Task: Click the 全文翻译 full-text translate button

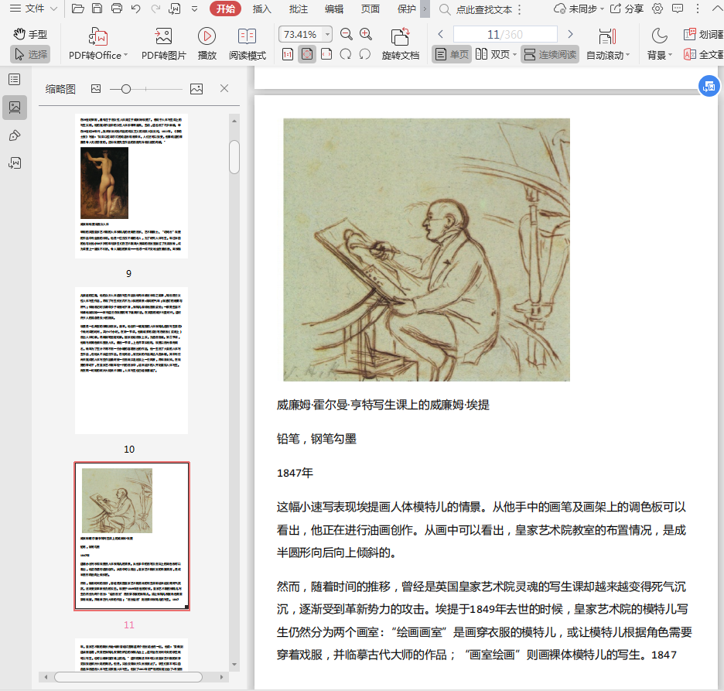Action: pos(704,54)
